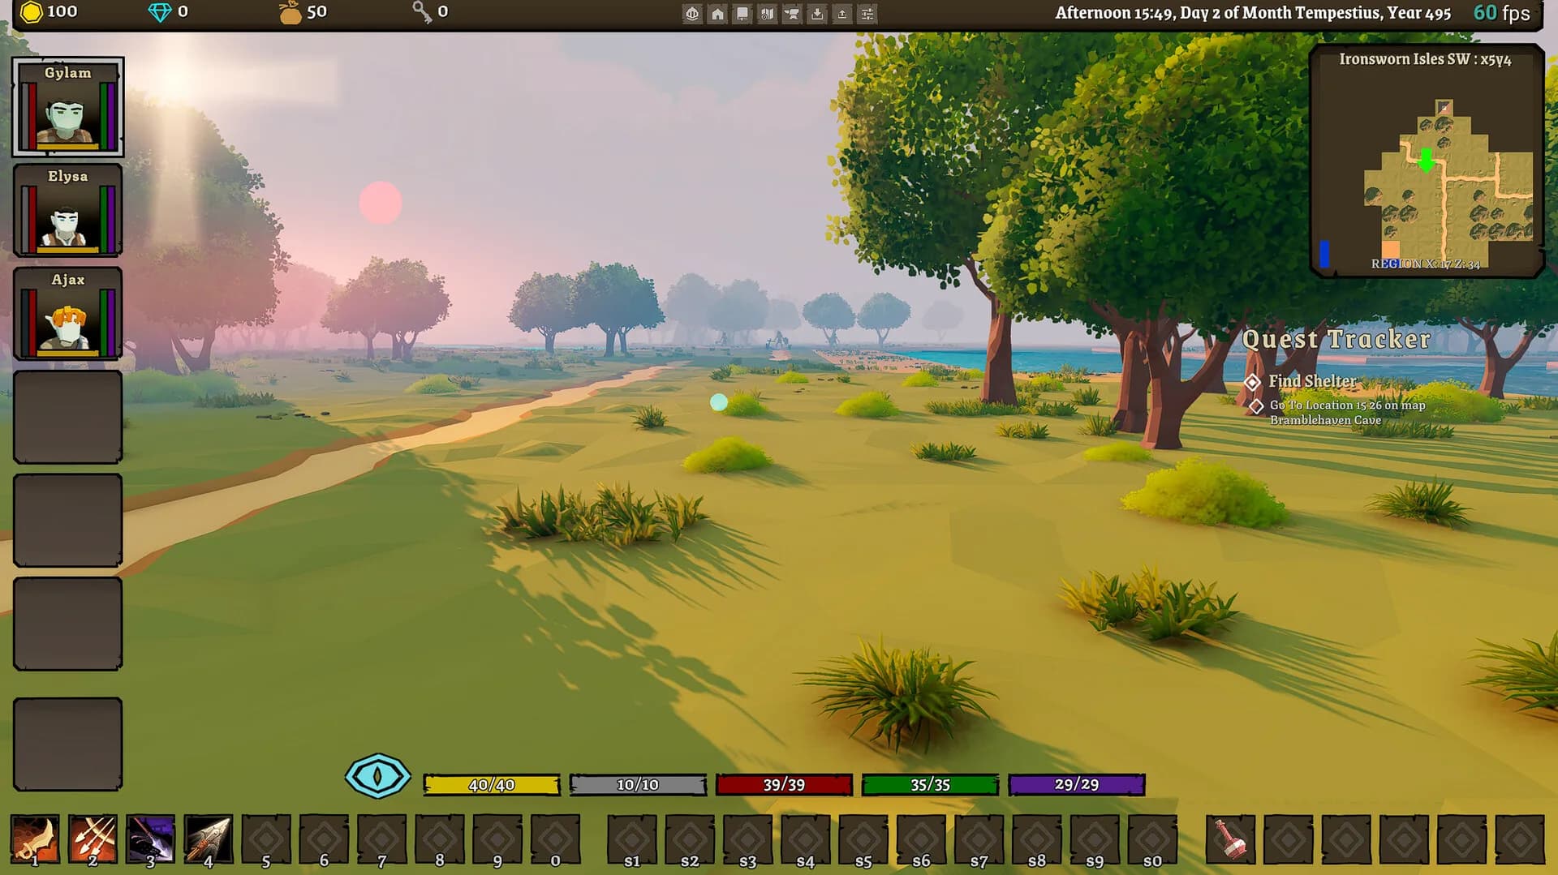Click the Quest Tracker heading
The image size is (1558, 875).
[x=1336, y=339]
